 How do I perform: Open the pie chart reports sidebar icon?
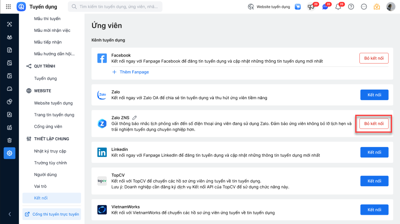[10, 102]
